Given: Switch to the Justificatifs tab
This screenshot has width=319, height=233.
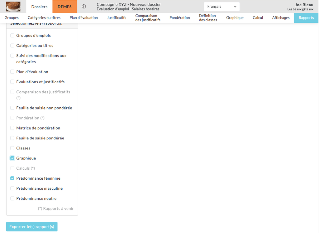Looking at the screenshot, I should tap(117, 18).
